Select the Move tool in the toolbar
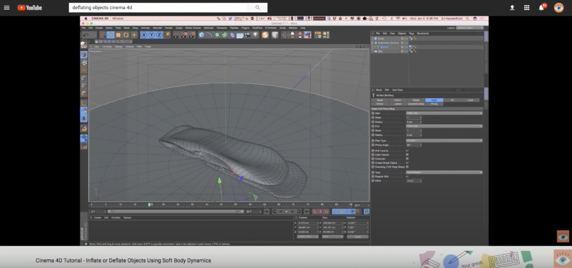Screen dimensions: 572x268 (110, 35)
